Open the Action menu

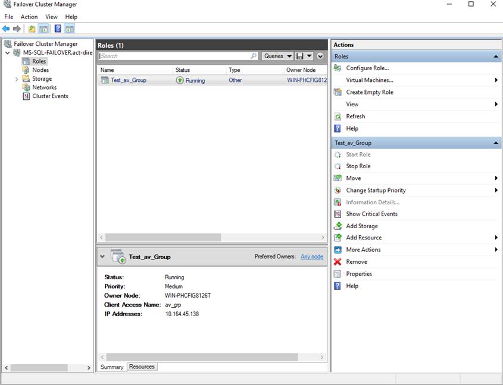click(x=29, y=17)
